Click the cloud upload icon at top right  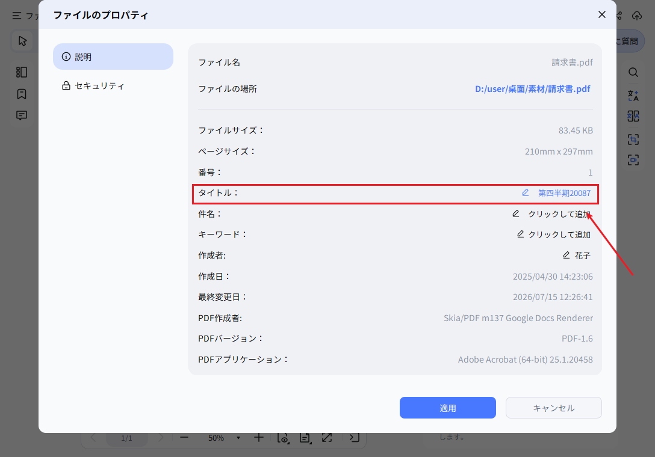[636, 16]
